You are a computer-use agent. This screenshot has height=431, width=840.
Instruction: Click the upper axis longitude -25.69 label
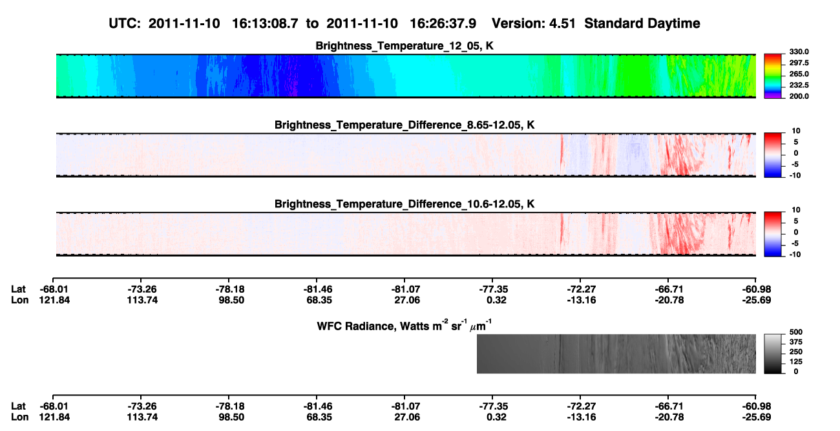pyautogui.click(x=756, y=299)
